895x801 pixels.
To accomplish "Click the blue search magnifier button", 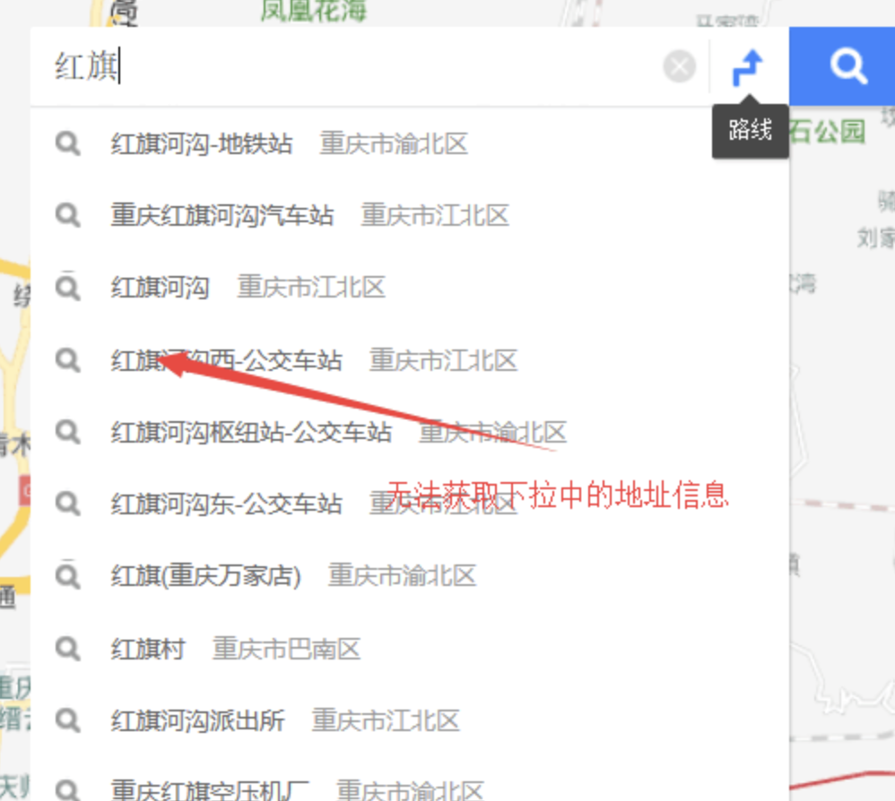I will (847, 66).
